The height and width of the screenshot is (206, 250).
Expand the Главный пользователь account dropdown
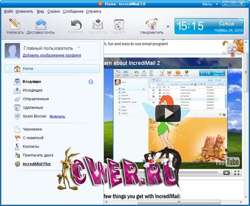pyautogui.click(x=79, y=47)
